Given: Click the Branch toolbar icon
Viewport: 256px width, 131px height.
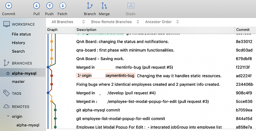Looking at the screenshot, I should [90, 6].
